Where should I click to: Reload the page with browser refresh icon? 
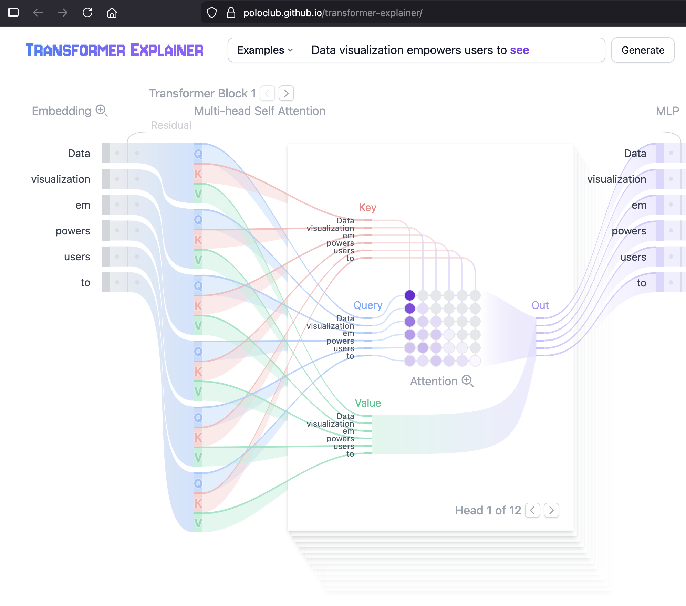(x=87, y=13)
